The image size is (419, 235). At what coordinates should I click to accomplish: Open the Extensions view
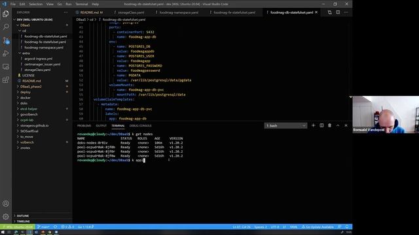(x=6, y=80)
